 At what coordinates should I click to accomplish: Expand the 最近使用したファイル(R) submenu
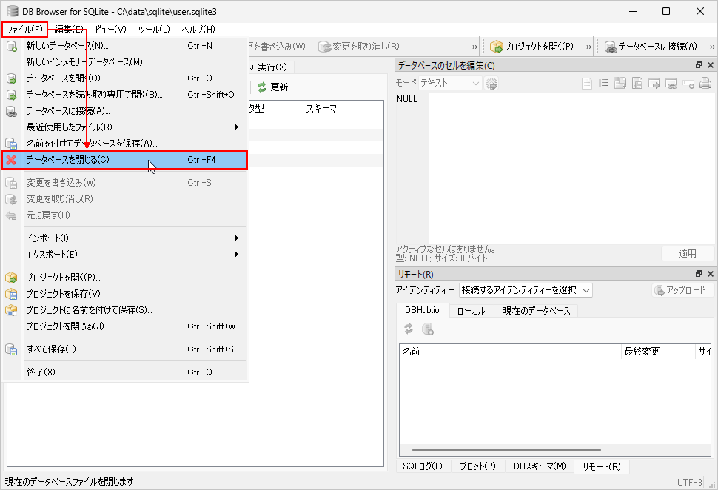click(124, 127)
